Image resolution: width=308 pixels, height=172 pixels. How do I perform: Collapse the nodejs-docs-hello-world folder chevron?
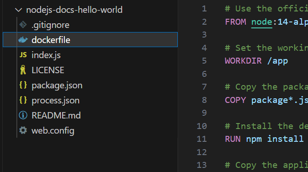(x=18, y=10)
